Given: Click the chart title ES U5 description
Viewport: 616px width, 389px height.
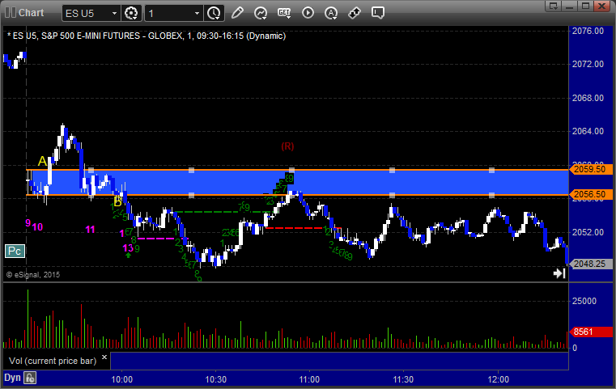Looking at the screenshot, I should [x=147, y=36].
